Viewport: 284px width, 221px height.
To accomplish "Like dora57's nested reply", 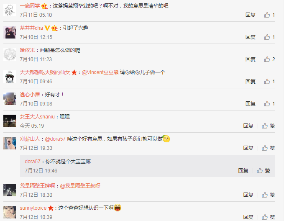I will [x=263, y=171].
